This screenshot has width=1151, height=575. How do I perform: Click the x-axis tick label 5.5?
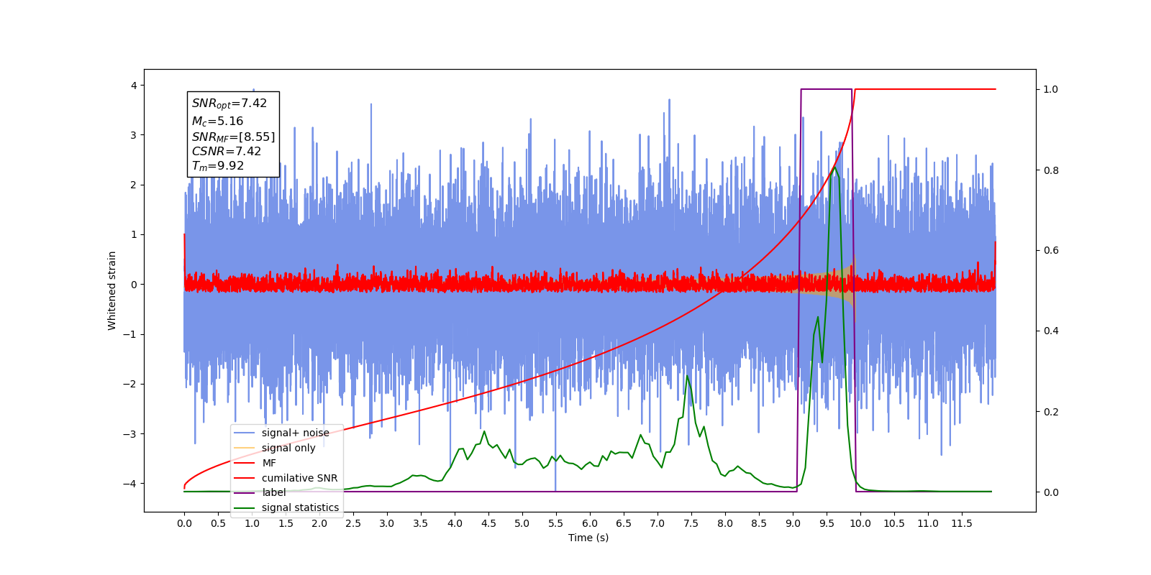point(556,523)
